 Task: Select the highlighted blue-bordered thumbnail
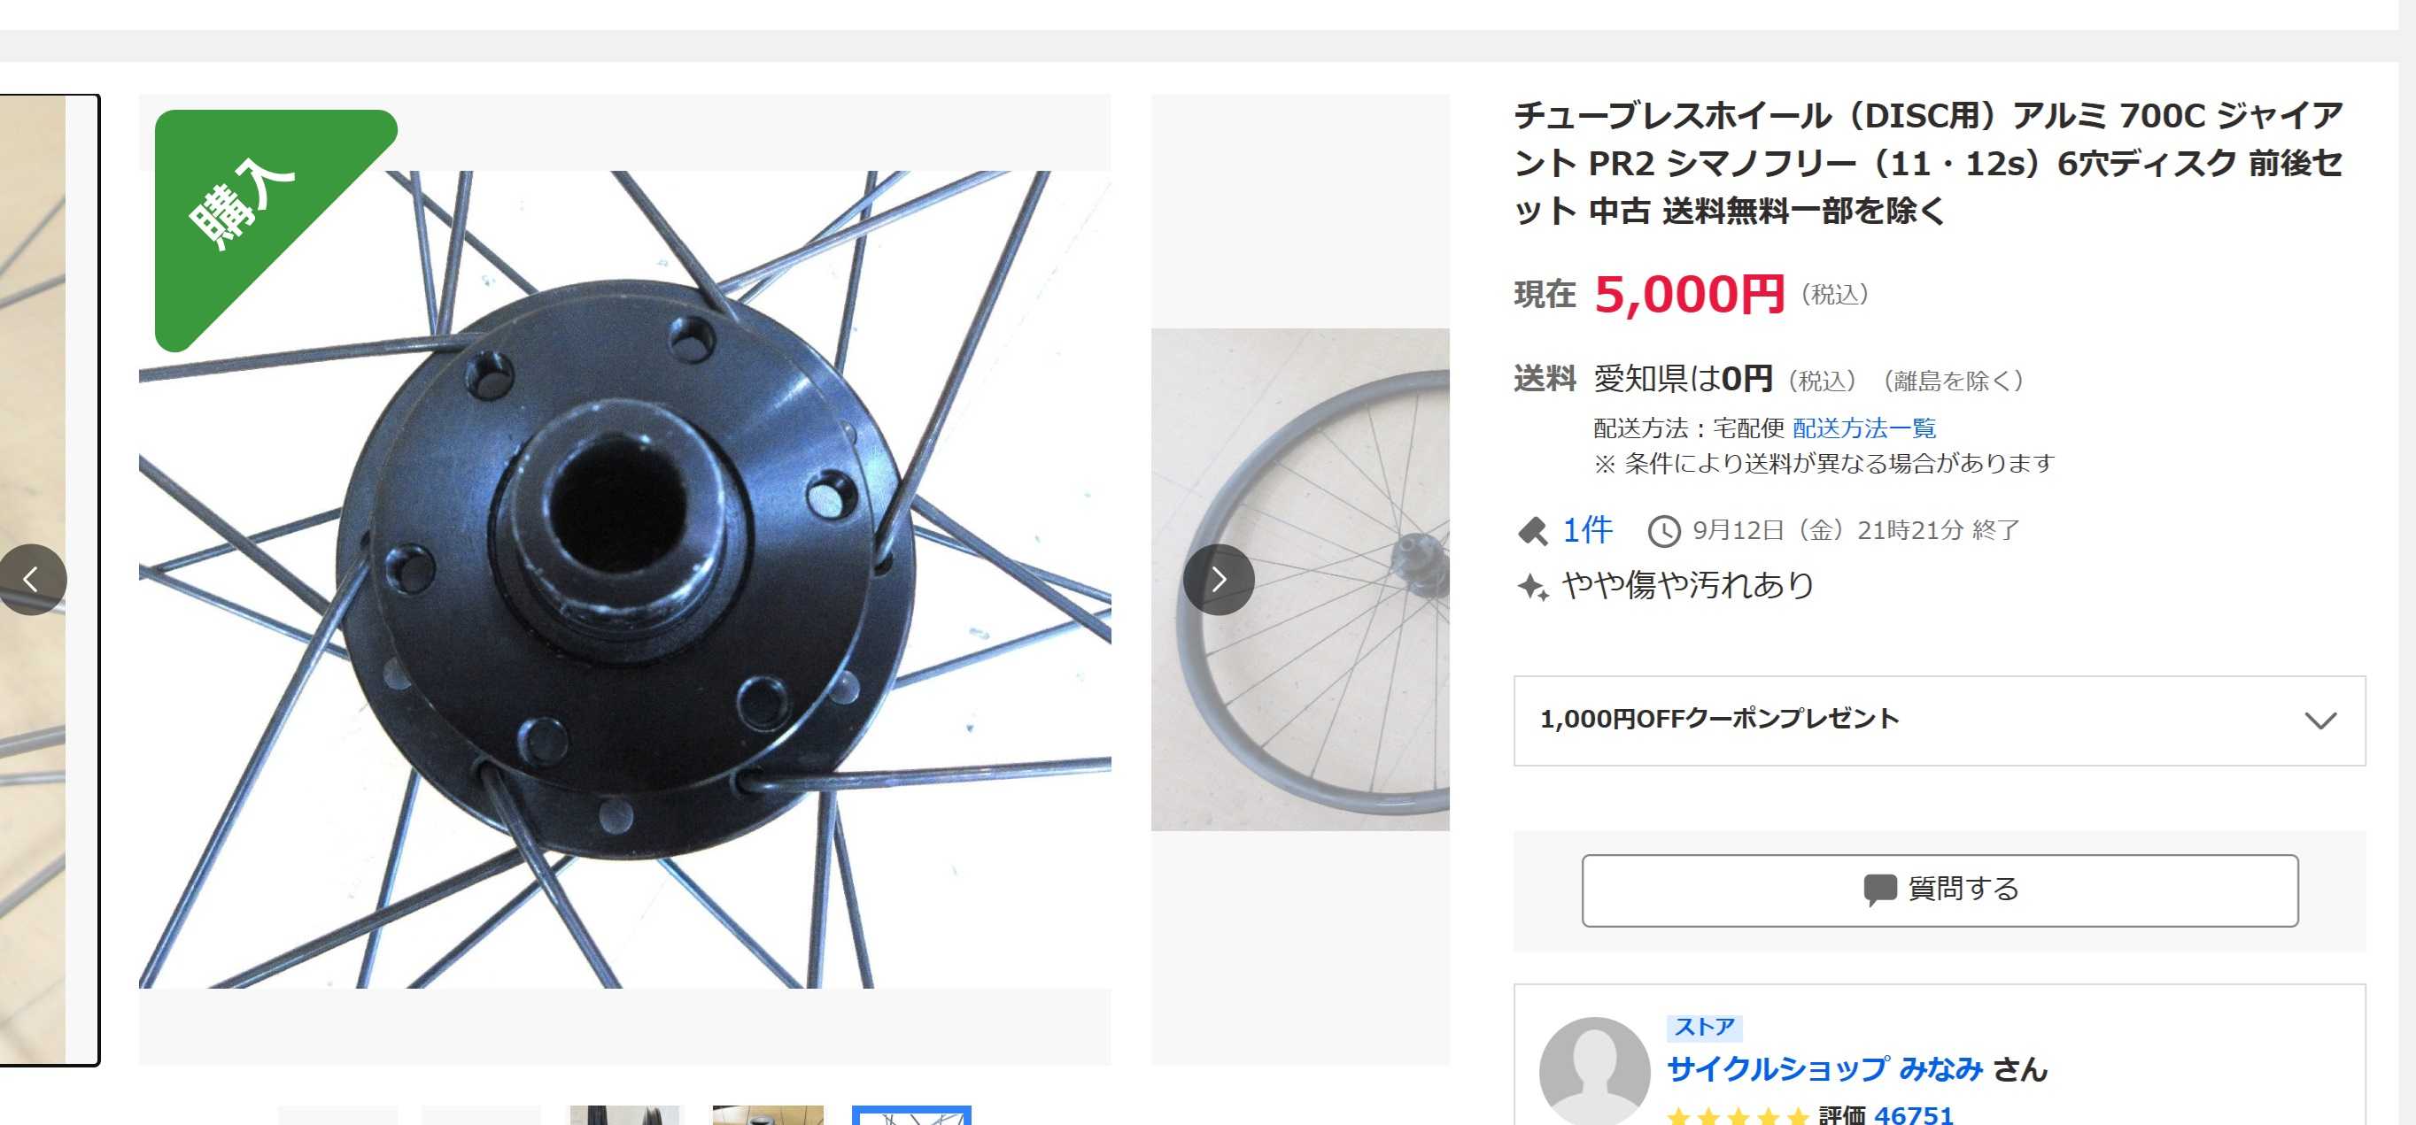point(910,1115)
